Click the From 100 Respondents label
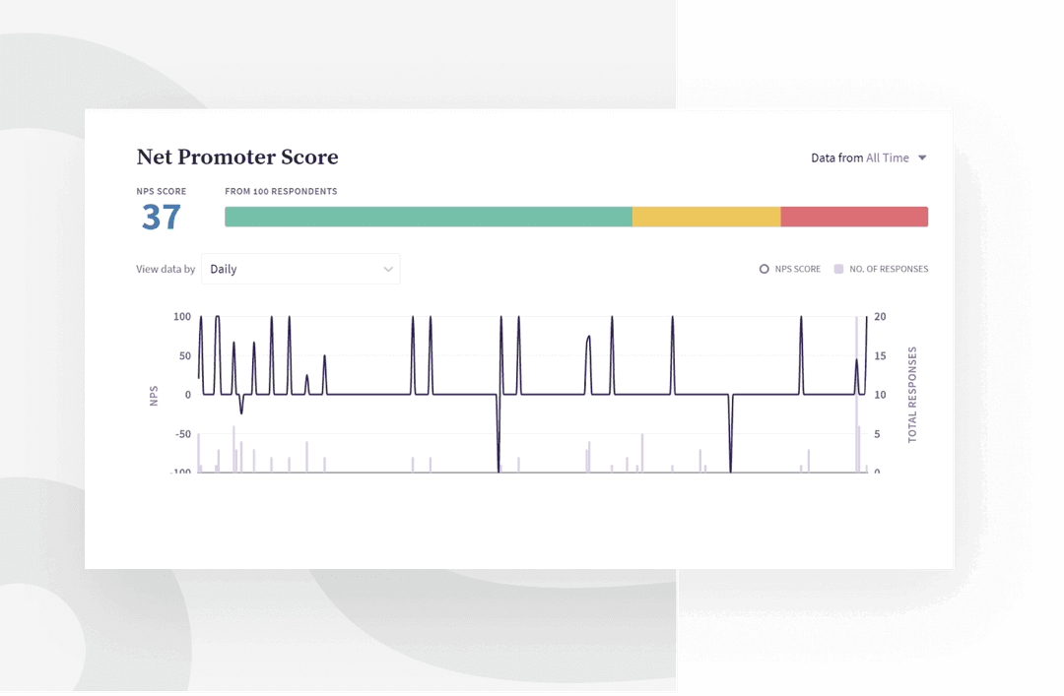 (x=281, y=192)
